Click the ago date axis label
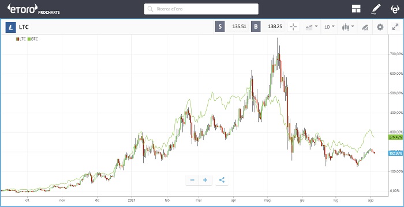This screenshot has height=207, width=404. pyautogui.click(x=371, y=200)
